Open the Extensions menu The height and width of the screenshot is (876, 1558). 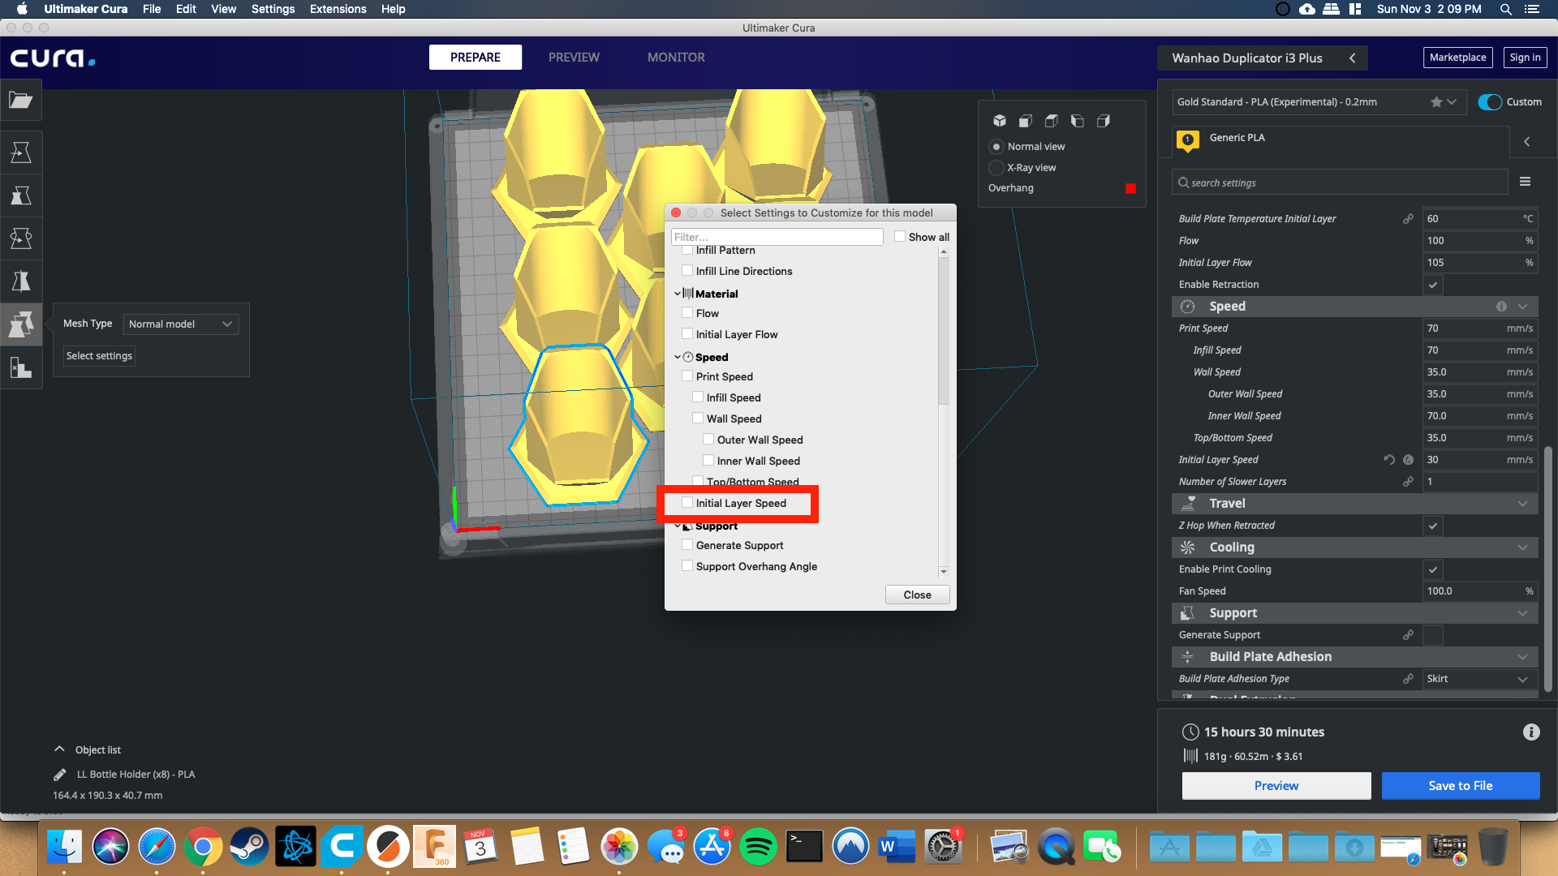pos(338,9)
